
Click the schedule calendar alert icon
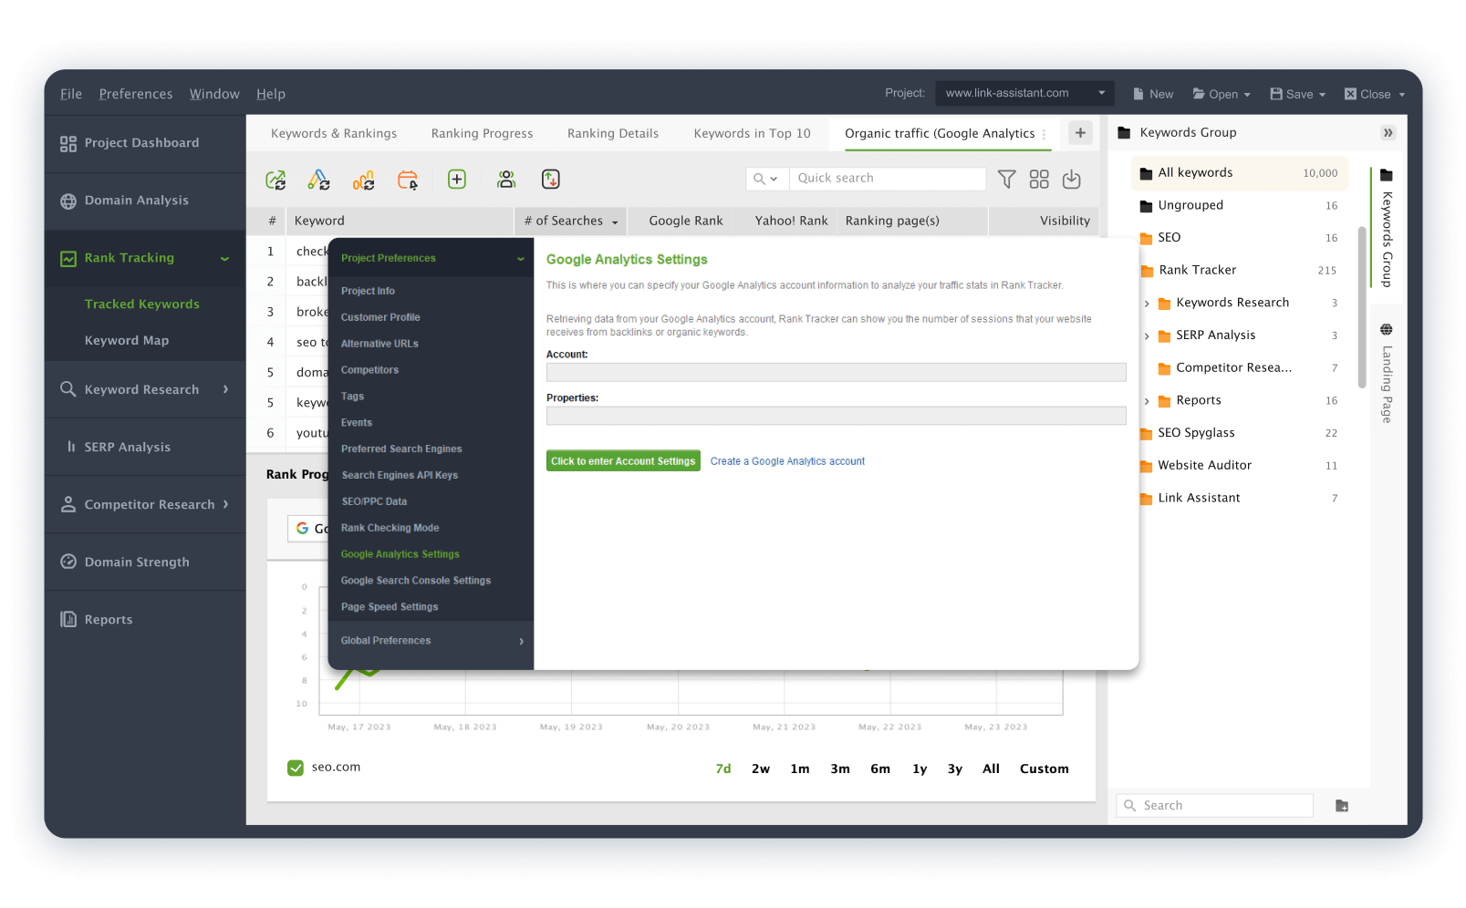(x=408, y=180)
